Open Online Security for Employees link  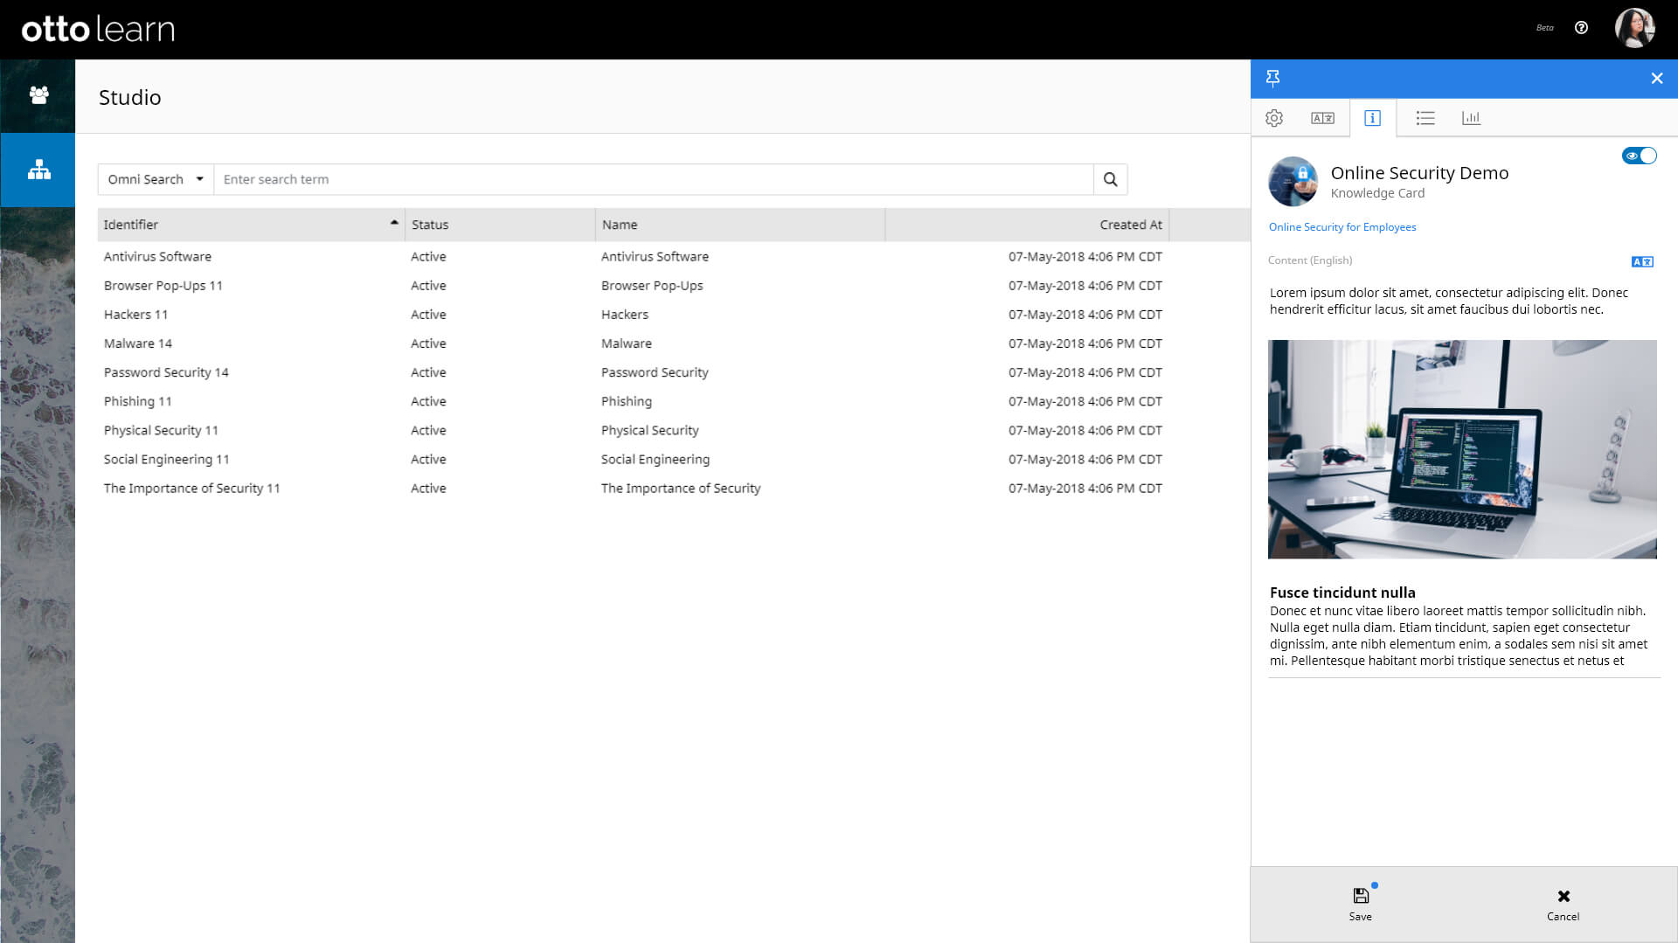pos(1342,227)
